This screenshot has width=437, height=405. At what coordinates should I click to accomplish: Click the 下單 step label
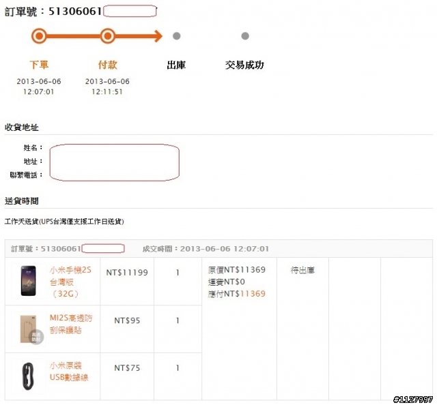39,65
